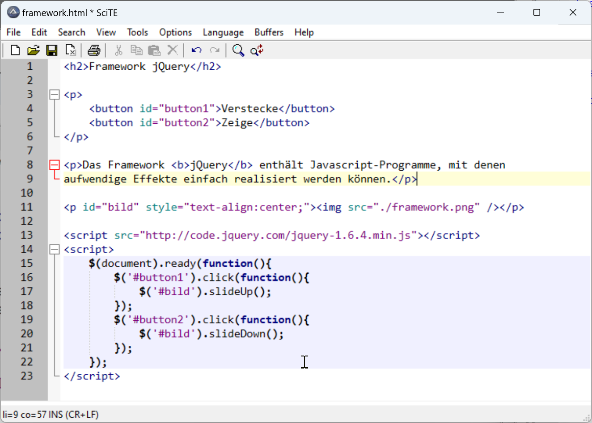Click line number 23 in margin
592x423 pixels.
[x=27, y=376]
